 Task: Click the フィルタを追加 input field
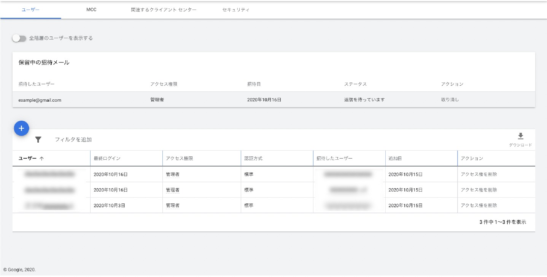coord(73,140)
